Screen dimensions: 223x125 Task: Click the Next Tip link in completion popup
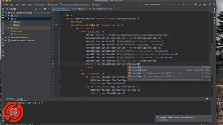200,80
